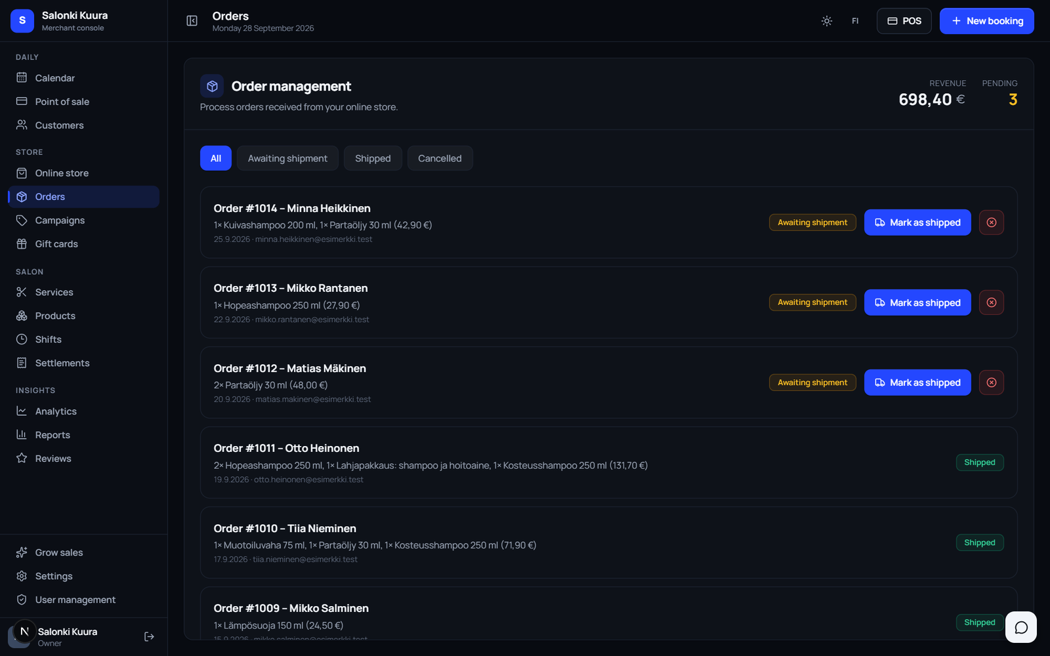Select the All orders tab
1050x656 pixels.
point(216,158)
